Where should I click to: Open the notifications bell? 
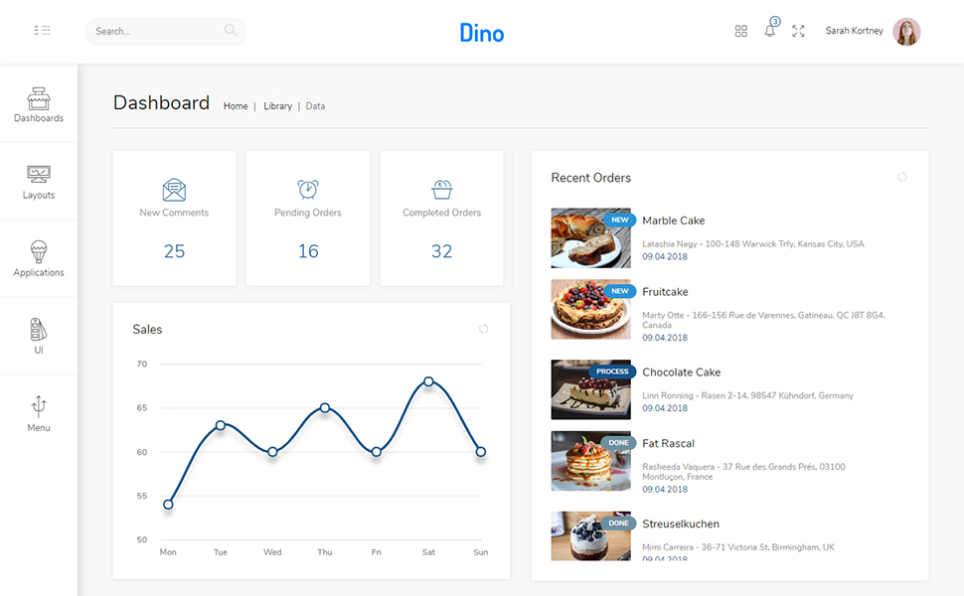769,31
